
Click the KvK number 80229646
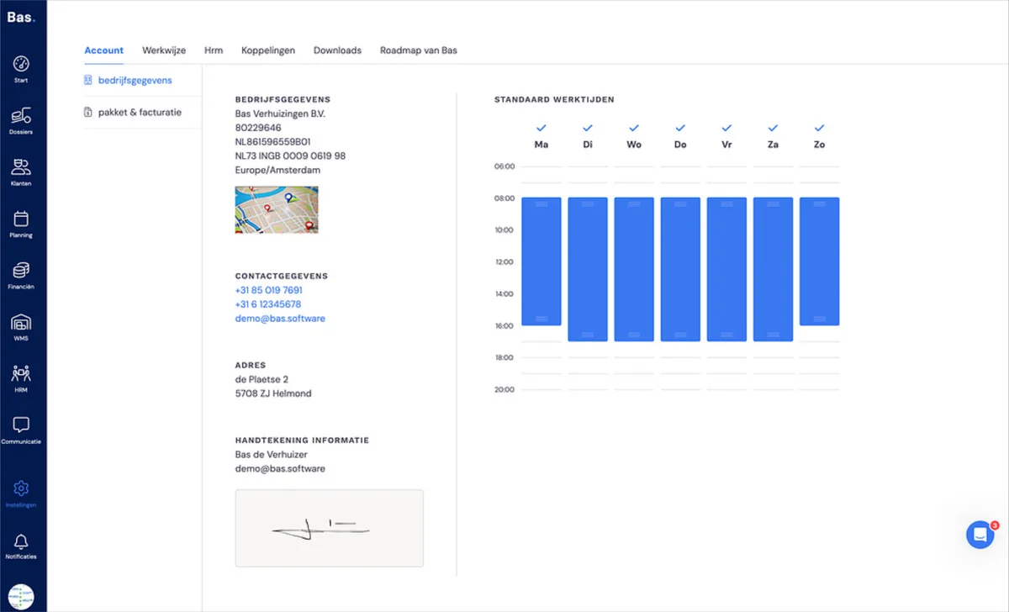pos(258,128)
